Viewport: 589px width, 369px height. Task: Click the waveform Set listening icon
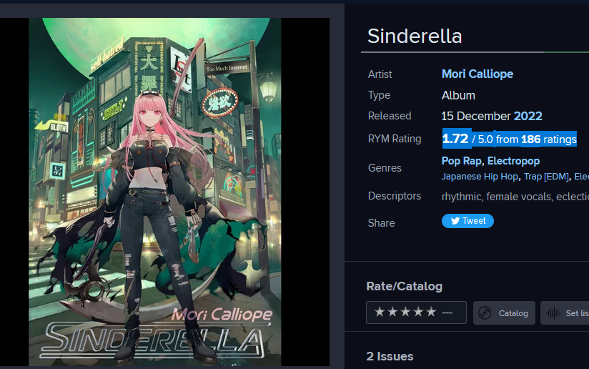pyautogui.click(x=553, y=313)
